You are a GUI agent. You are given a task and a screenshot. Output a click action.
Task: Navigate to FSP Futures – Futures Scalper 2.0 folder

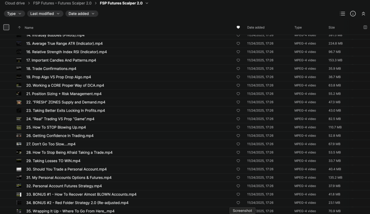click(62, 3)
